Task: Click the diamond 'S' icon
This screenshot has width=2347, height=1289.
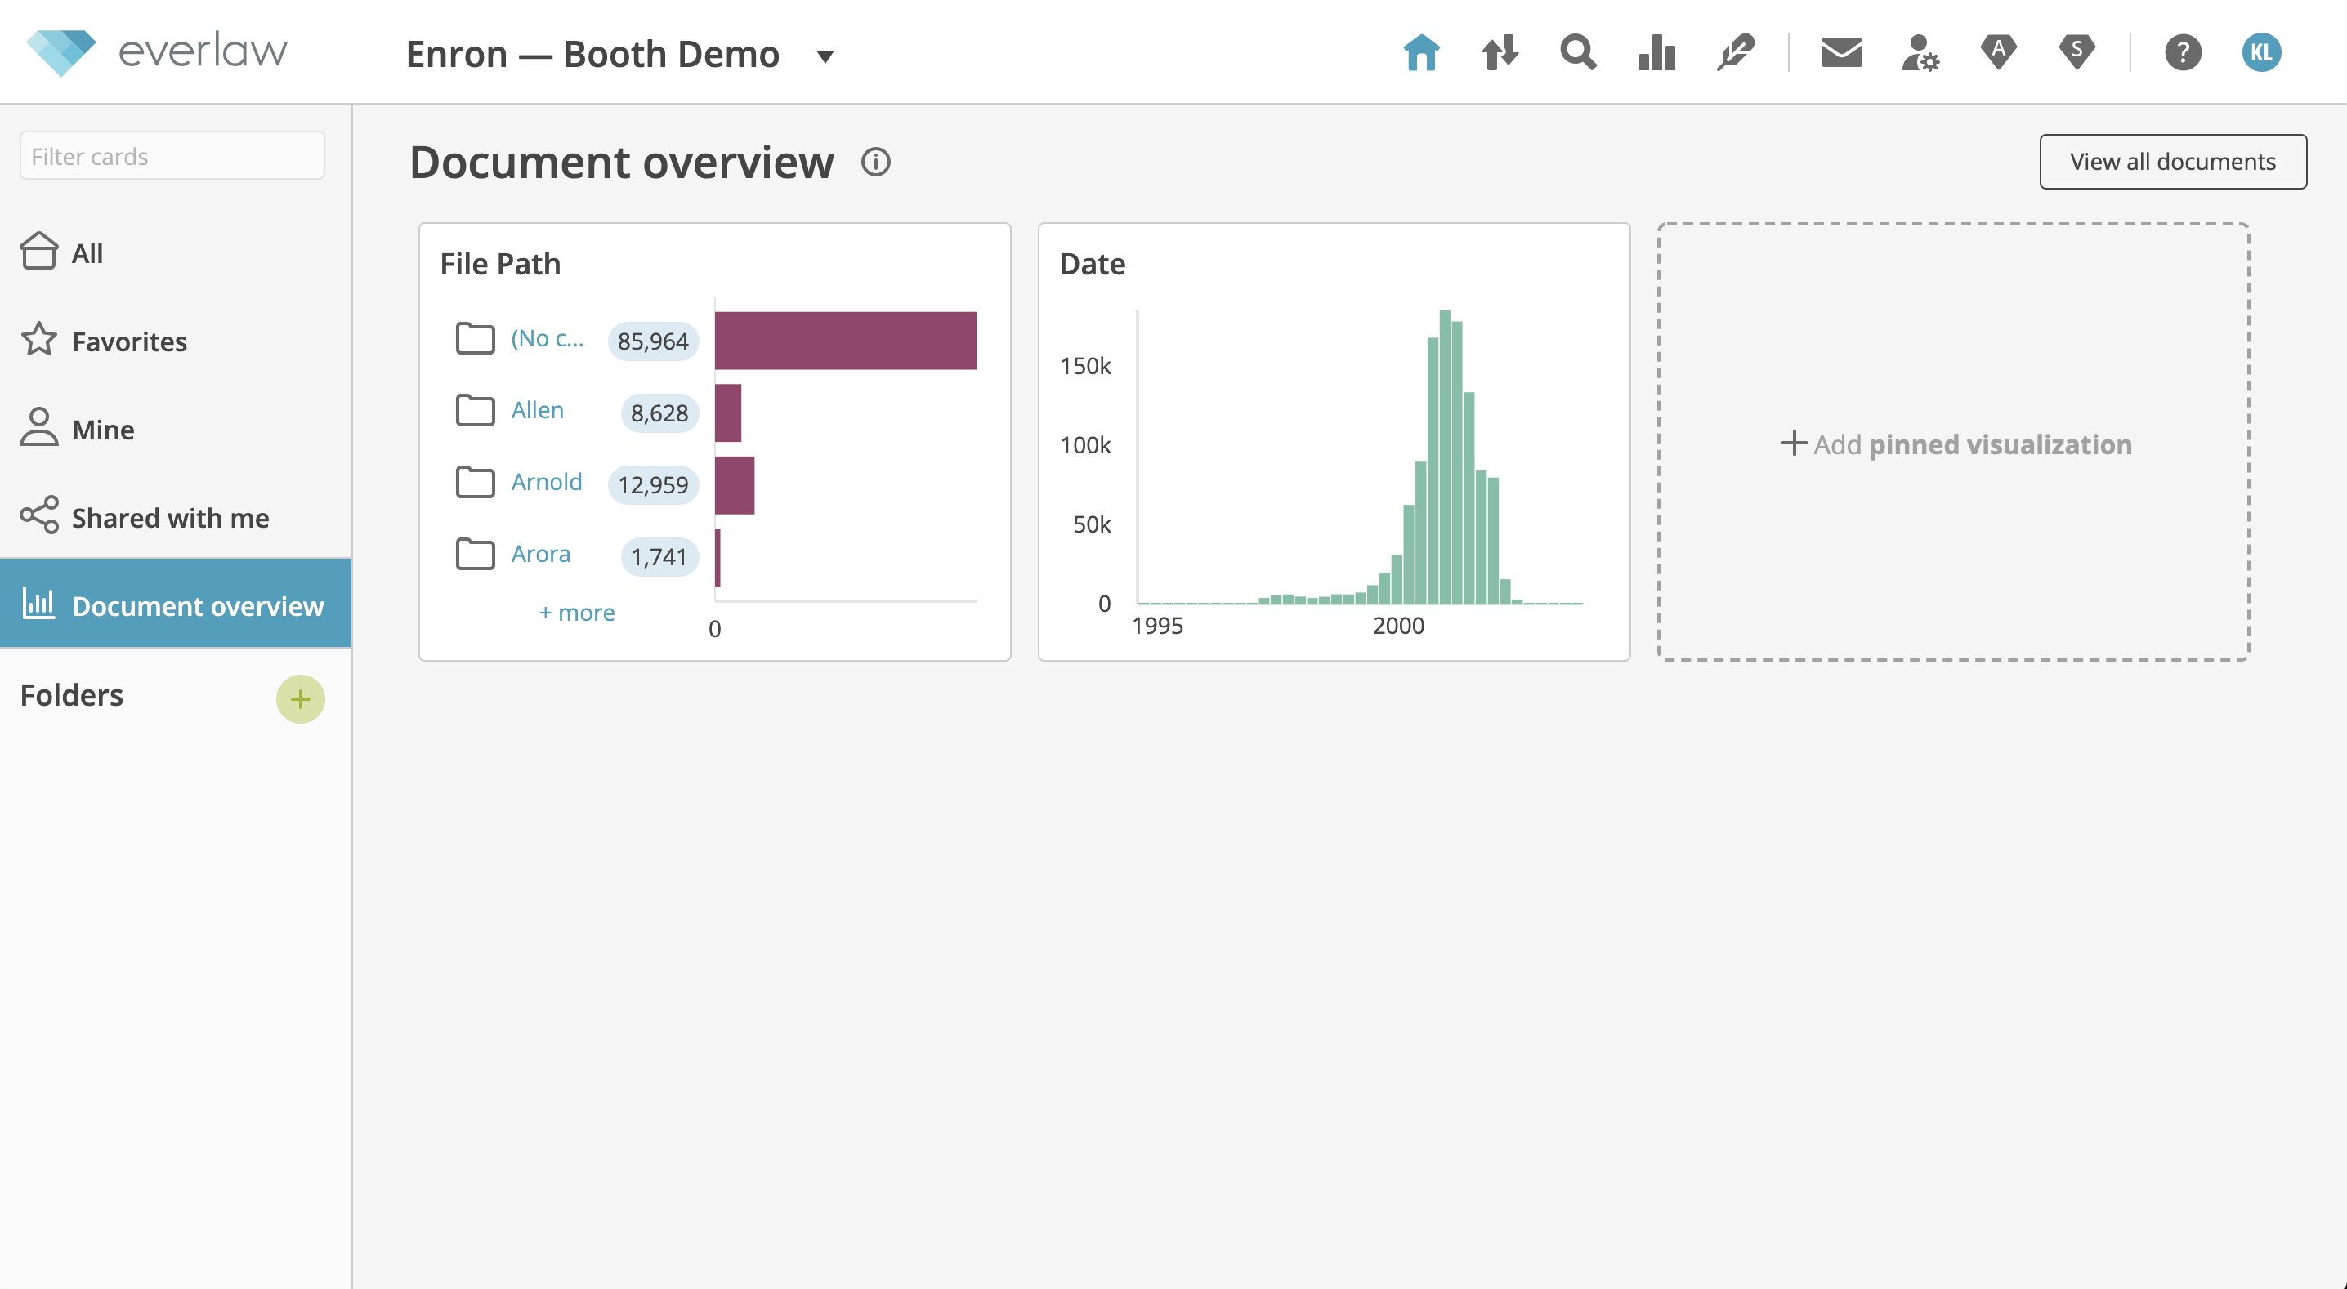Action: (x=2077, y=53)
